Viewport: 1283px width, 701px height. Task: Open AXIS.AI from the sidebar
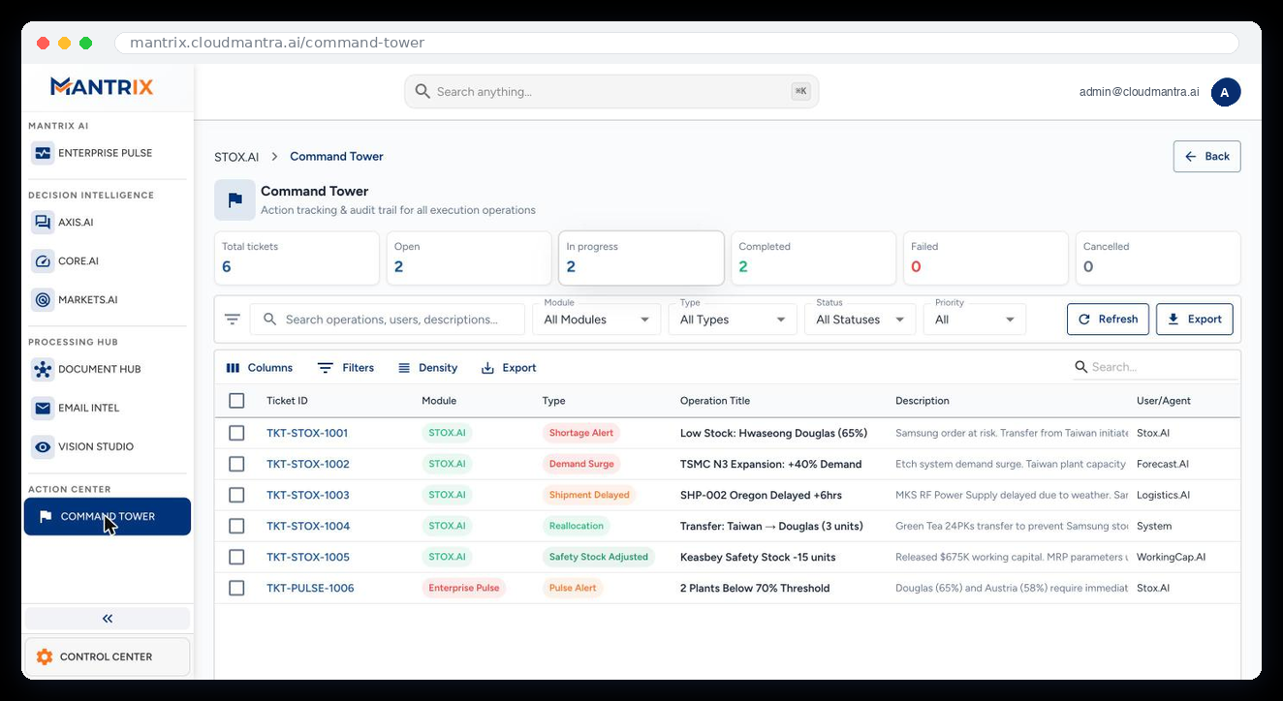pyautogui.click(x=108, y=223)
